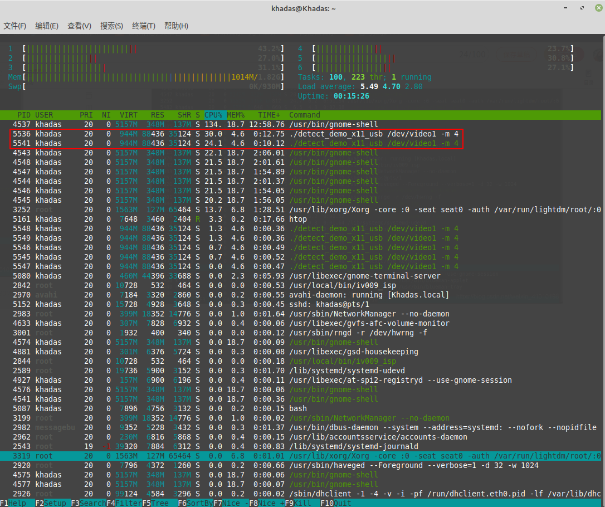
Task: Open the 终端(T) menu
Action: click(x=144, y=26)
